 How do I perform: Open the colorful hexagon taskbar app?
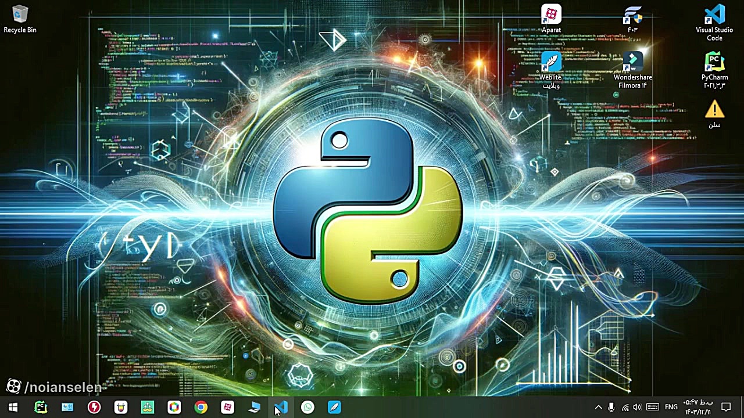174,407
